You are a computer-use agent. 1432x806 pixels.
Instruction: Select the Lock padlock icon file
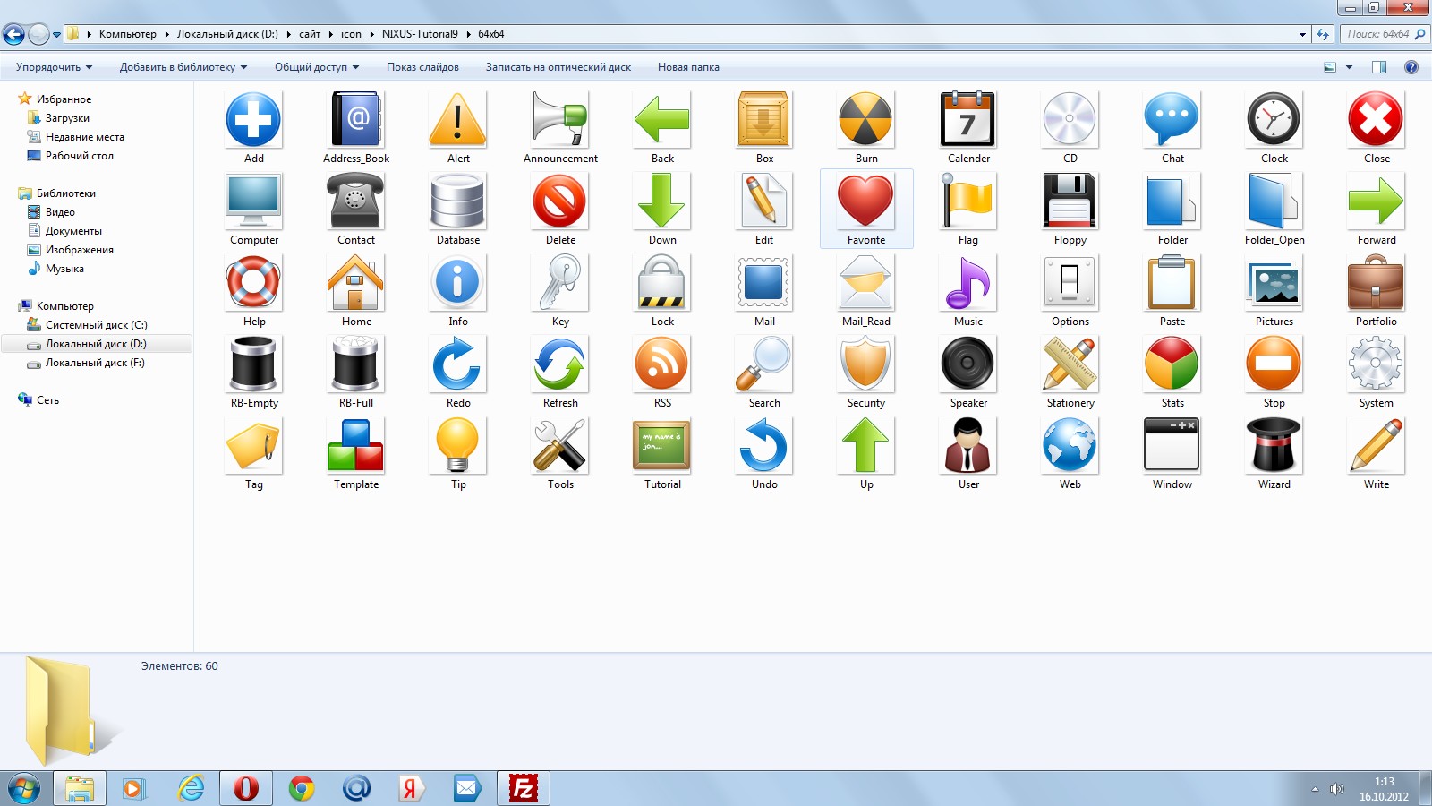click(x=662, y=291)
